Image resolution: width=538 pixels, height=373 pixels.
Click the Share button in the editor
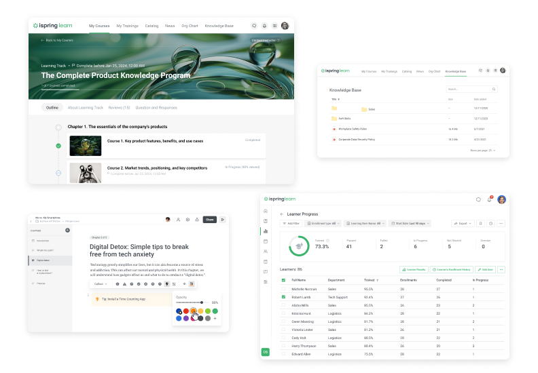tap(210, 220)
